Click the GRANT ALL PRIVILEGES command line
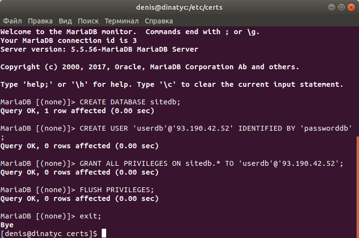The height and width of the screenshot is (238, 359). pyautogui.click(x=211, y=163)
